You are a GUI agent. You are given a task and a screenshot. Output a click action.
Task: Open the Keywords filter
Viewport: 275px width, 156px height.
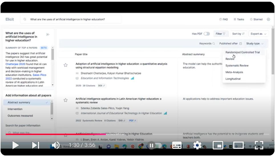tap(207, 44)
